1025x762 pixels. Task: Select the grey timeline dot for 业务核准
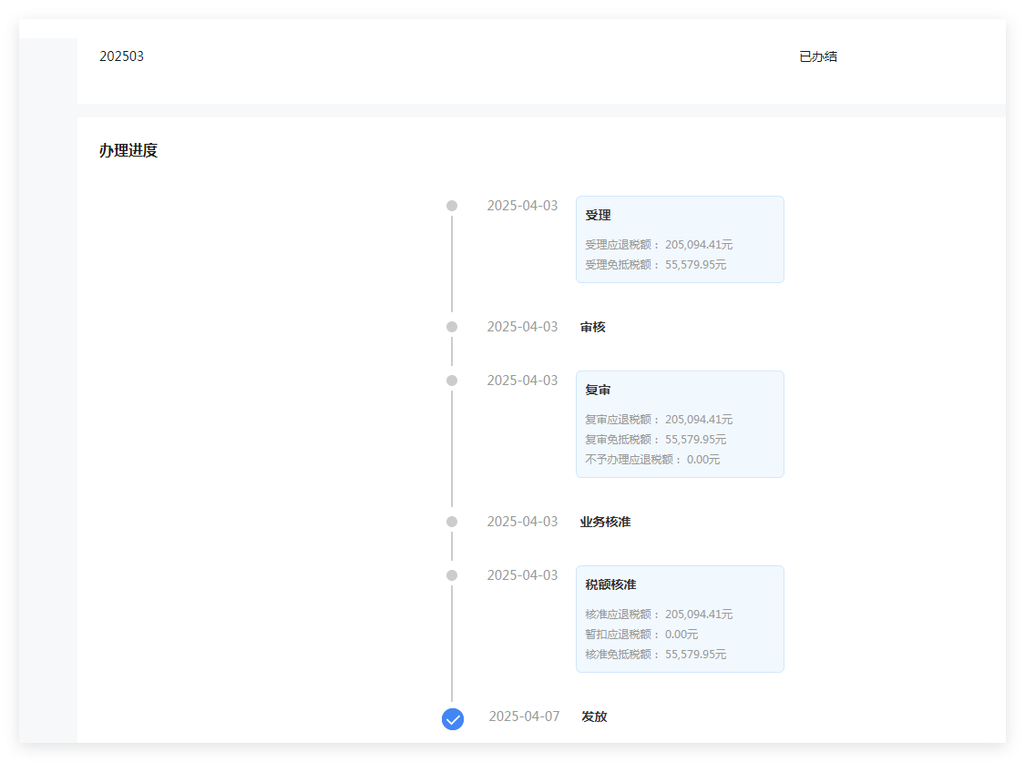click(452, 522)
